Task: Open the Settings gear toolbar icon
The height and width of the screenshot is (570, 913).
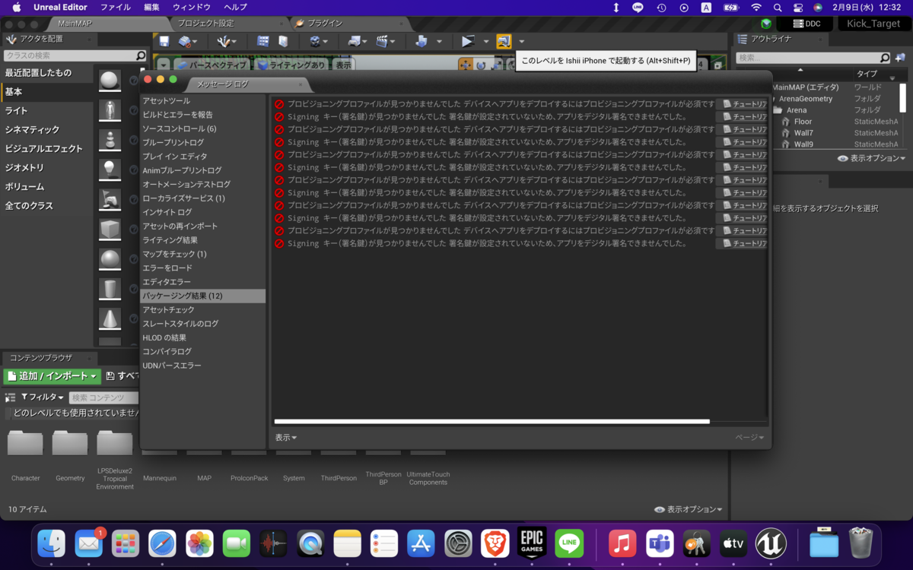Action: coord(315,41)
